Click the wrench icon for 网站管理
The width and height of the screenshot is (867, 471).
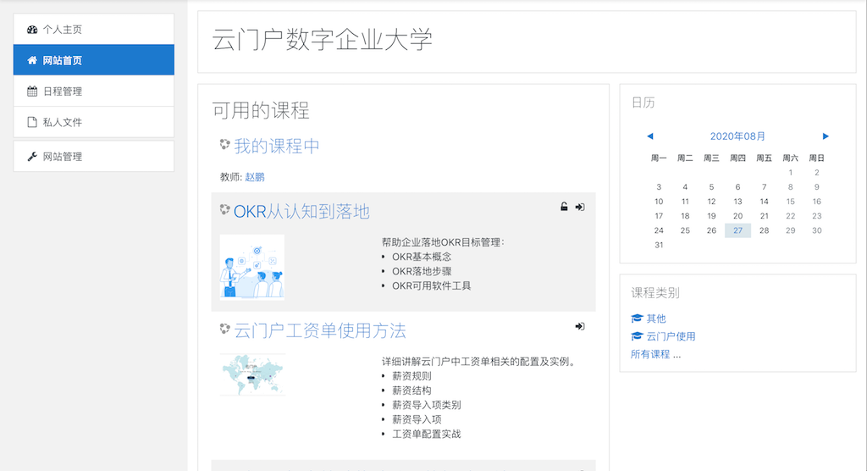pyautogui.click(x=32, y=157)
